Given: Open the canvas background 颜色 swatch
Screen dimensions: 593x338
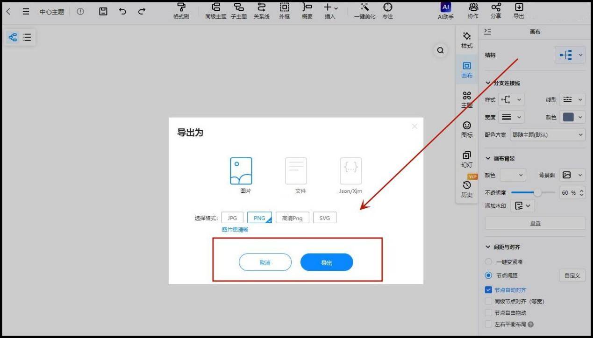Looking at the screenshot, I should pos(513,175).
